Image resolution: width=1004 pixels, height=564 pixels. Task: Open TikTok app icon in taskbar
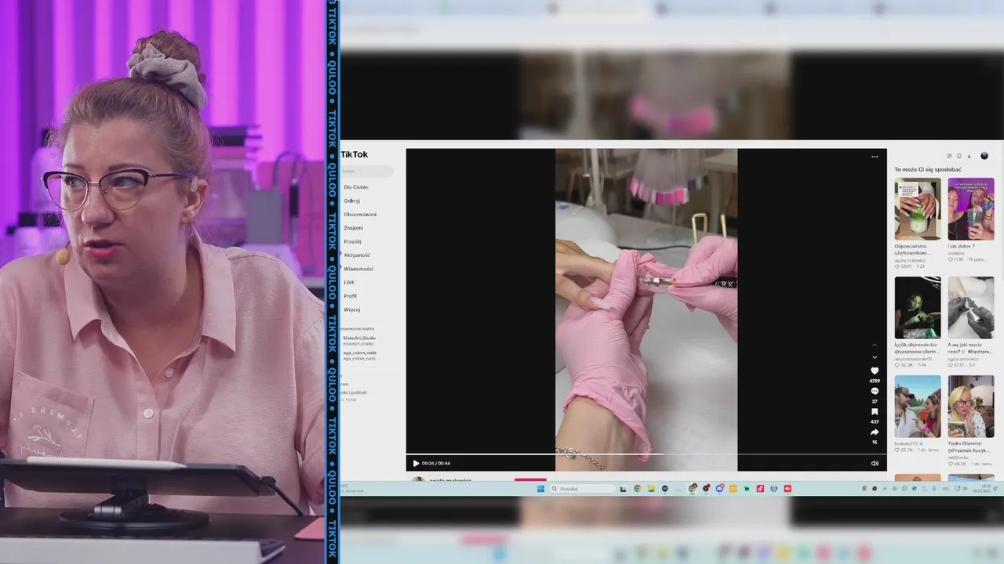pyautogui.click(x=760, y=489)
